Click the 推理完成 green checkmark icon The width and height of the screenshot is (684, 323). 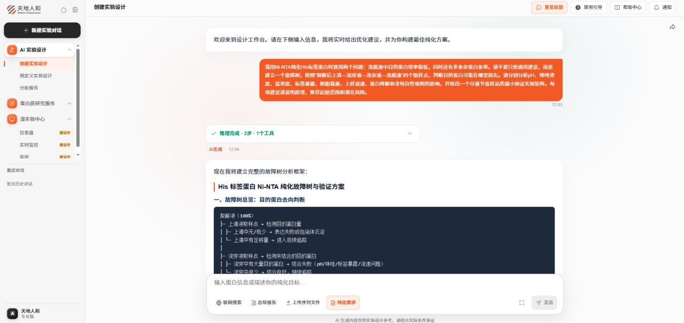[214, 134]
